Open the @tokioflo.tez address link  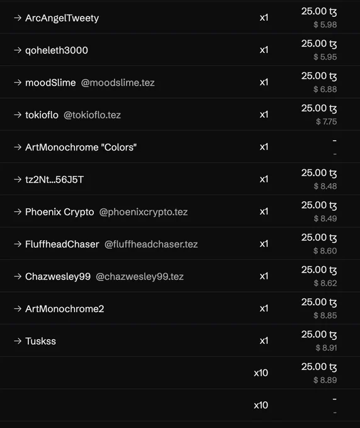coord(93,115)
